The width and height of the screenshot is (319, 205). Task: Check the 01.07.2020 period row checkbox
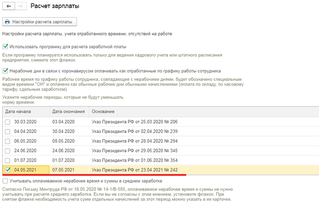[8, 160]
